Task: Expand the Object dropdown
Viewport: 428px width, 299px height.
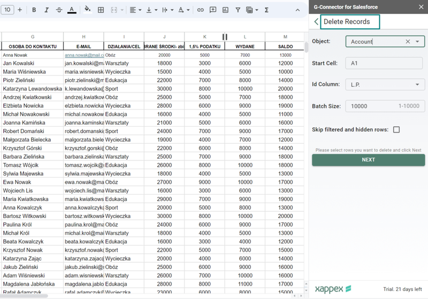Action: [417, 42]
